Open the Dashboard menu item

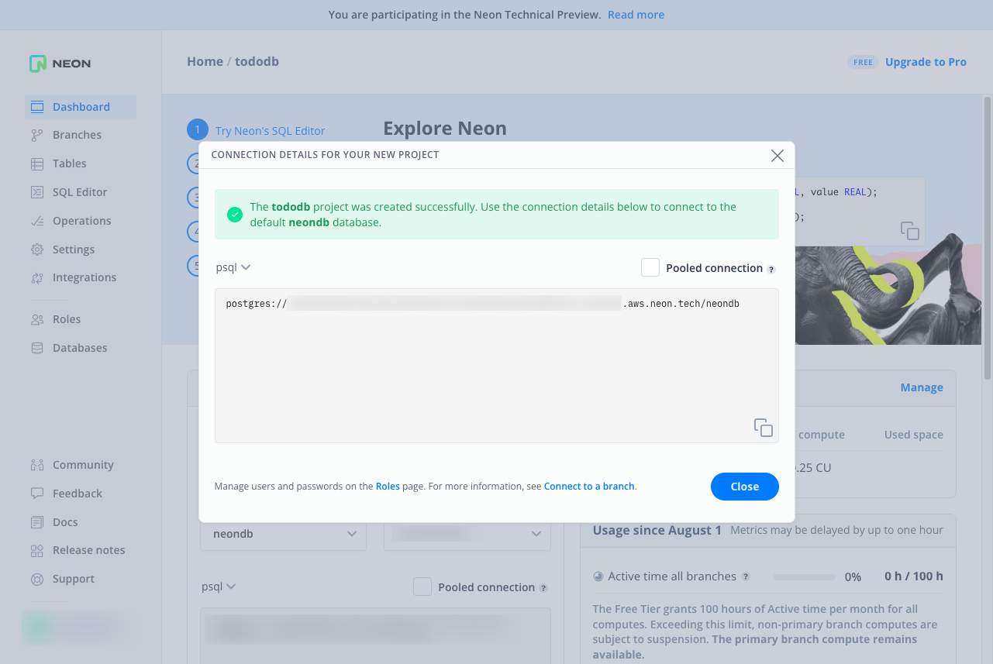click(x=81, y=107)
